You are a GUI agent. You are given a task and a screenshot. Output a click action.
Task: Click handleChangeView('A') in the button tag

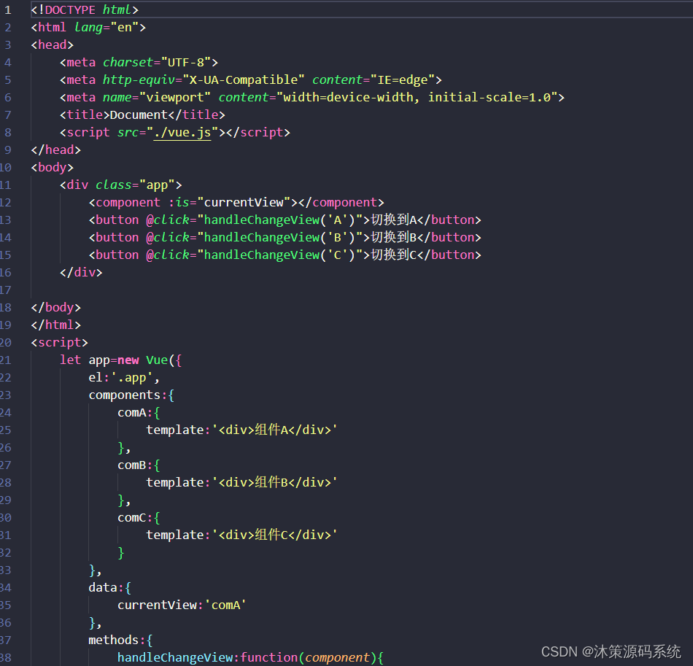279,220
